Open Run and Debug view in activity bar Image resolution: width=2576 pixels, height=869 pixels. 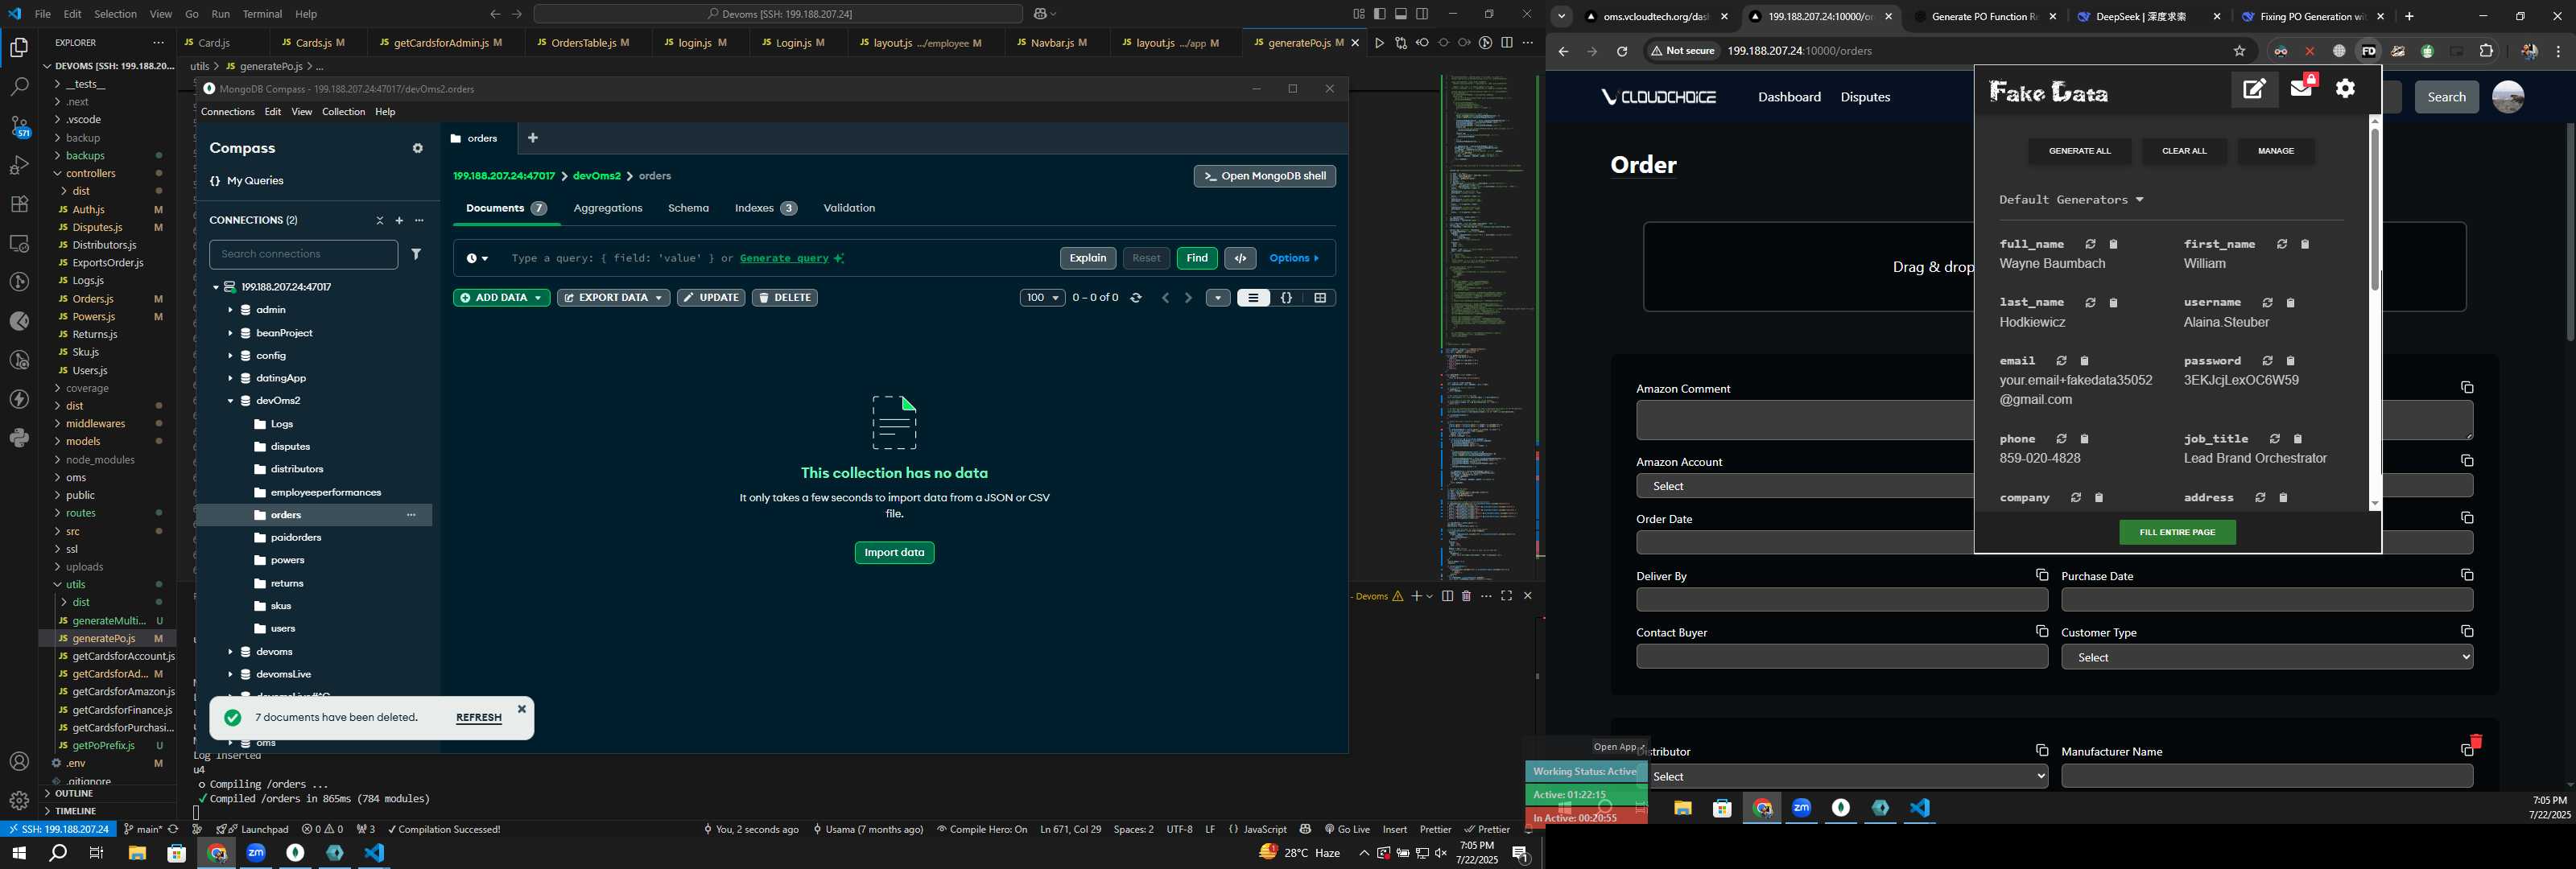(x=19, y=165)
